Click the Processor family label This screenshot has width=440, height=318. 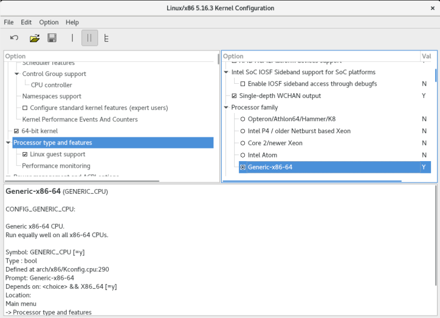pos(254,108)
